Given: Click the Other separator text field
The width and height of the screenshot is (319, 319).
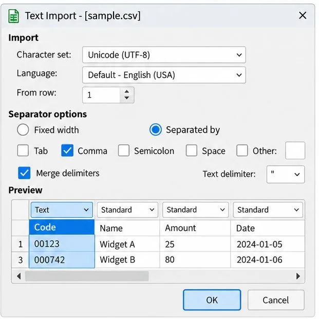Looking at the screenshot, I should pyautogui.click(x=295, y=151).
